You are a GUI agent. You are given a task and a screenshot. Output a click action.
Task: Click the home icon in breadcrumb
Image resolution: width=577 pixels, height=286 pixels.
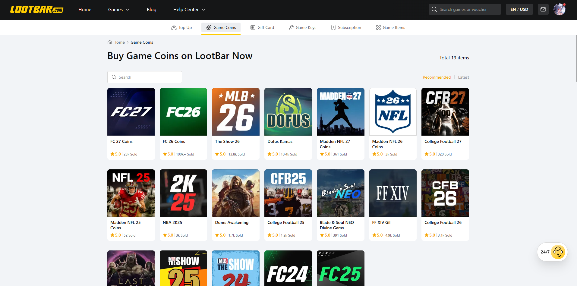coord(110,42)
